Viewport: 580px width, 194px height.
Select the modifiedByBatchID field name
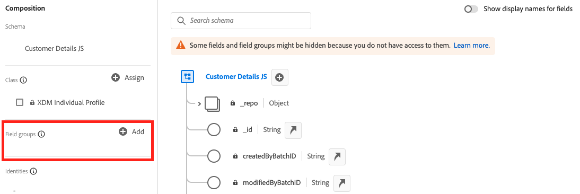pos(271,182)
